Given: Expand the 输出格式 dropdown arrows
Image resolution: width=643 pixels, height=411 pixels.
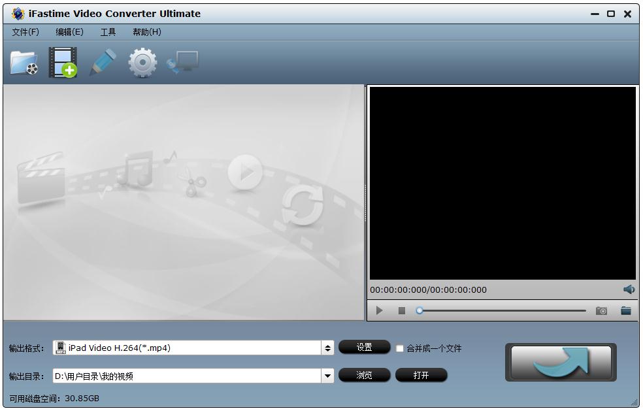Looking at the screenshot, I should click(328, 348).
